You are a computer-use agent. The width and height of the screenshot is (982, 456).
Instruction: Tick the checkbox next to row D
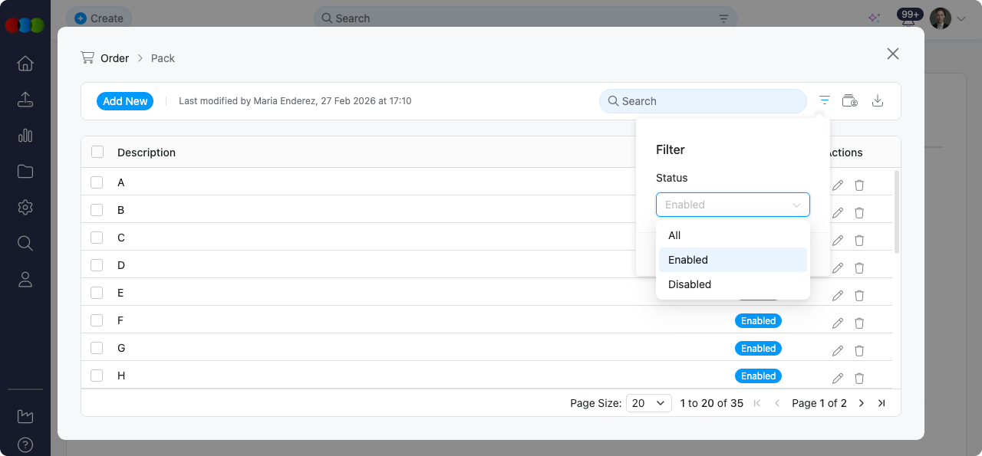(x=97, y=265)
